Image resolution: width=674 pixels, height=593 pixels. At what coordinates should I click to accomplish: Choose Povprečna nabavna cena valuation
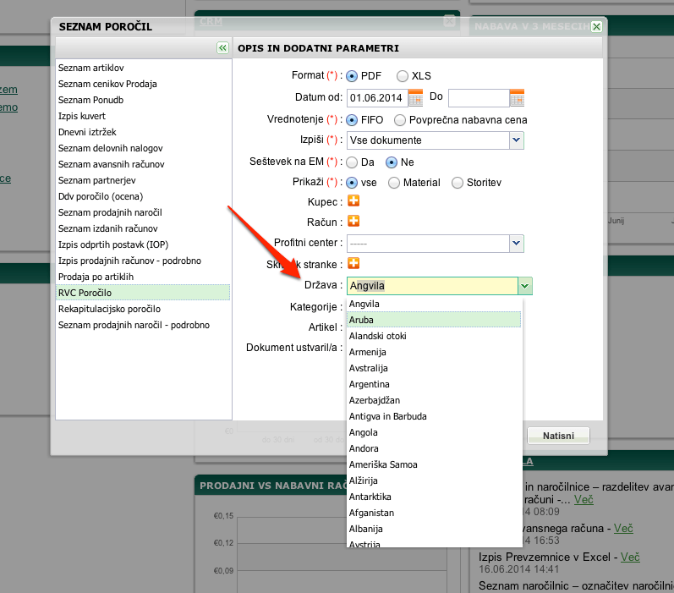coord(400,120)
